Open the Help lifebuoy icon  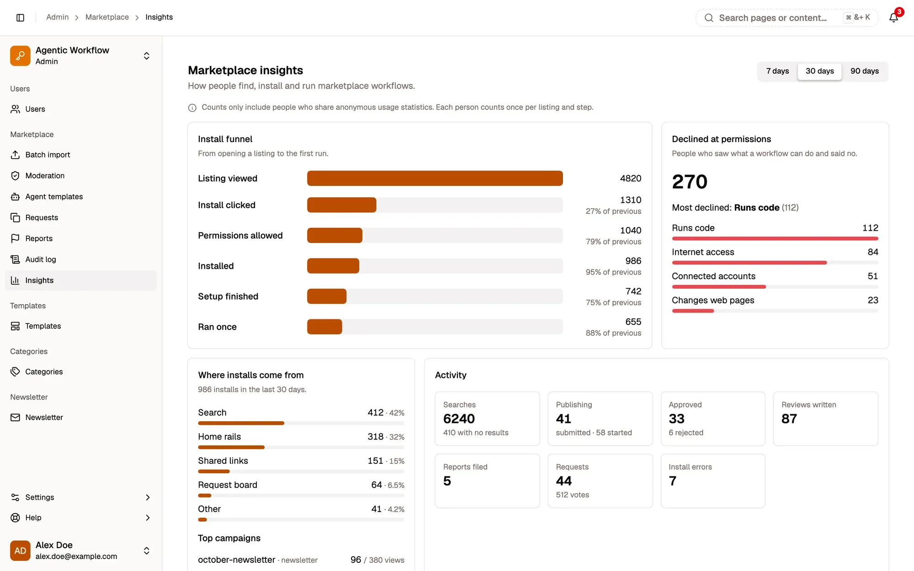click(x=15, y=518)
